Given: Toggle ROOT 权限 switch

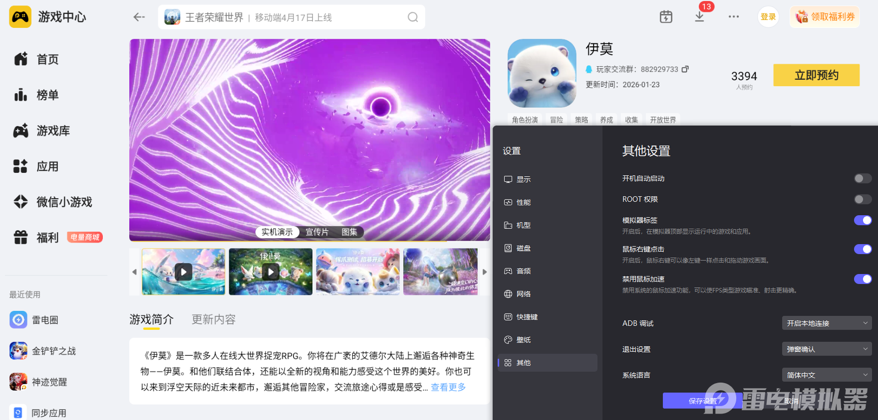Looking at the screenshot, I should coord(863,199).
